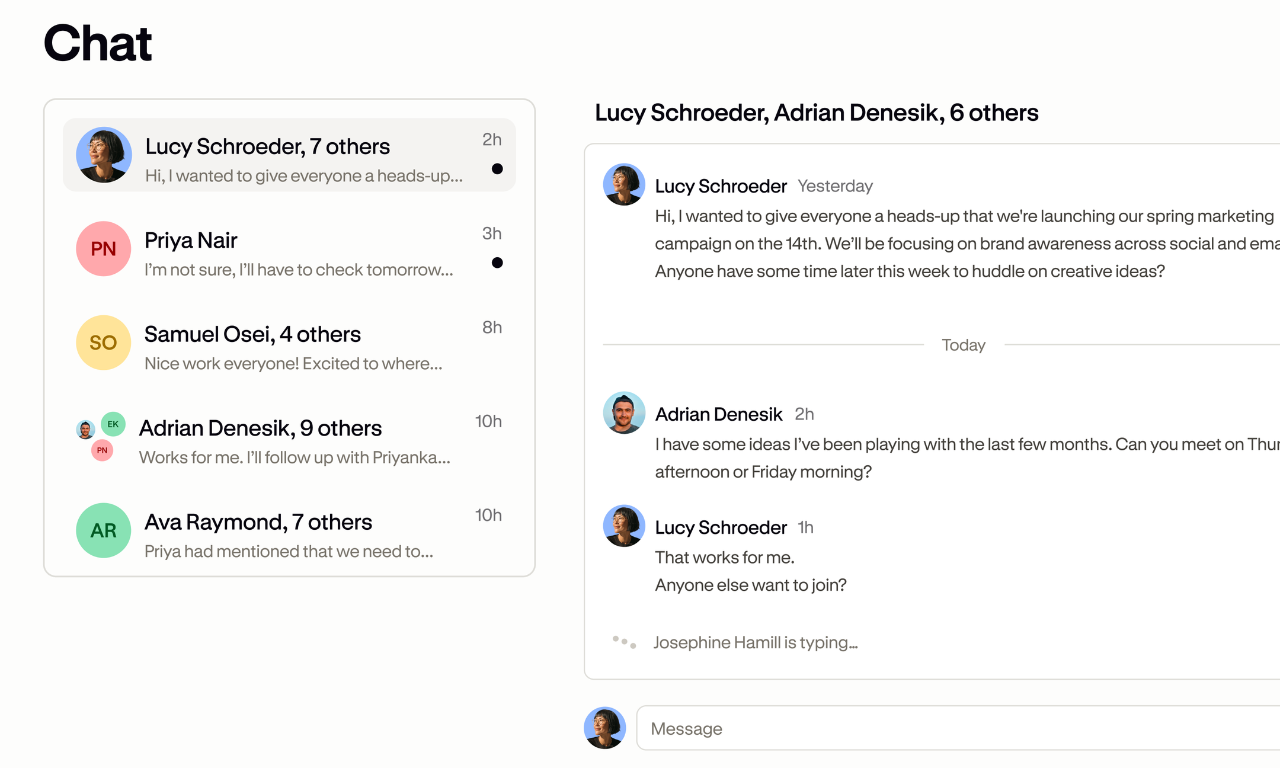
Task: Click the Chat page heading
Action: click(98, 43)
